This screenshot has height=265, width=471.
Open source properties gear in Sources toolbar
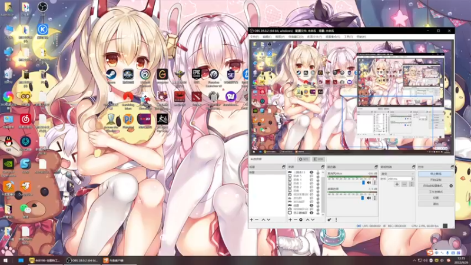point(301,220)
